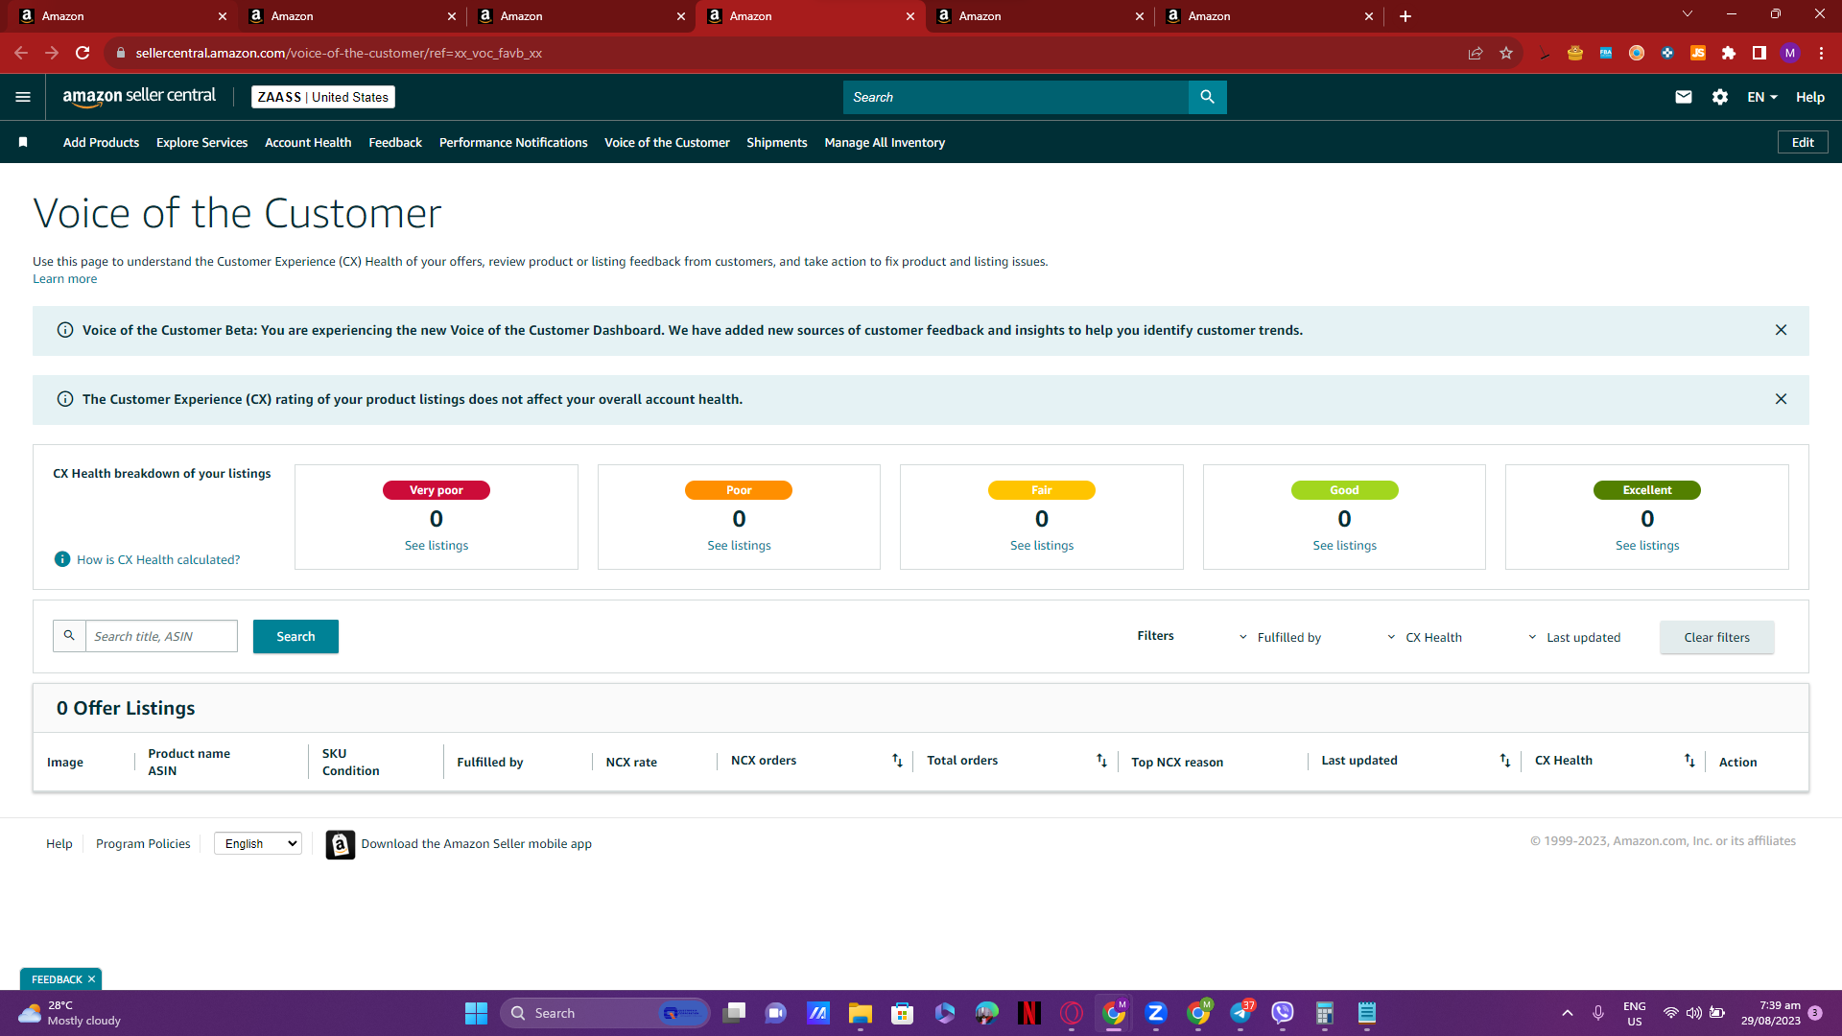This screenshot has height=1036, width=1842.
Task: Open Zoom from the taskbar
Action: (1156, 1013)
